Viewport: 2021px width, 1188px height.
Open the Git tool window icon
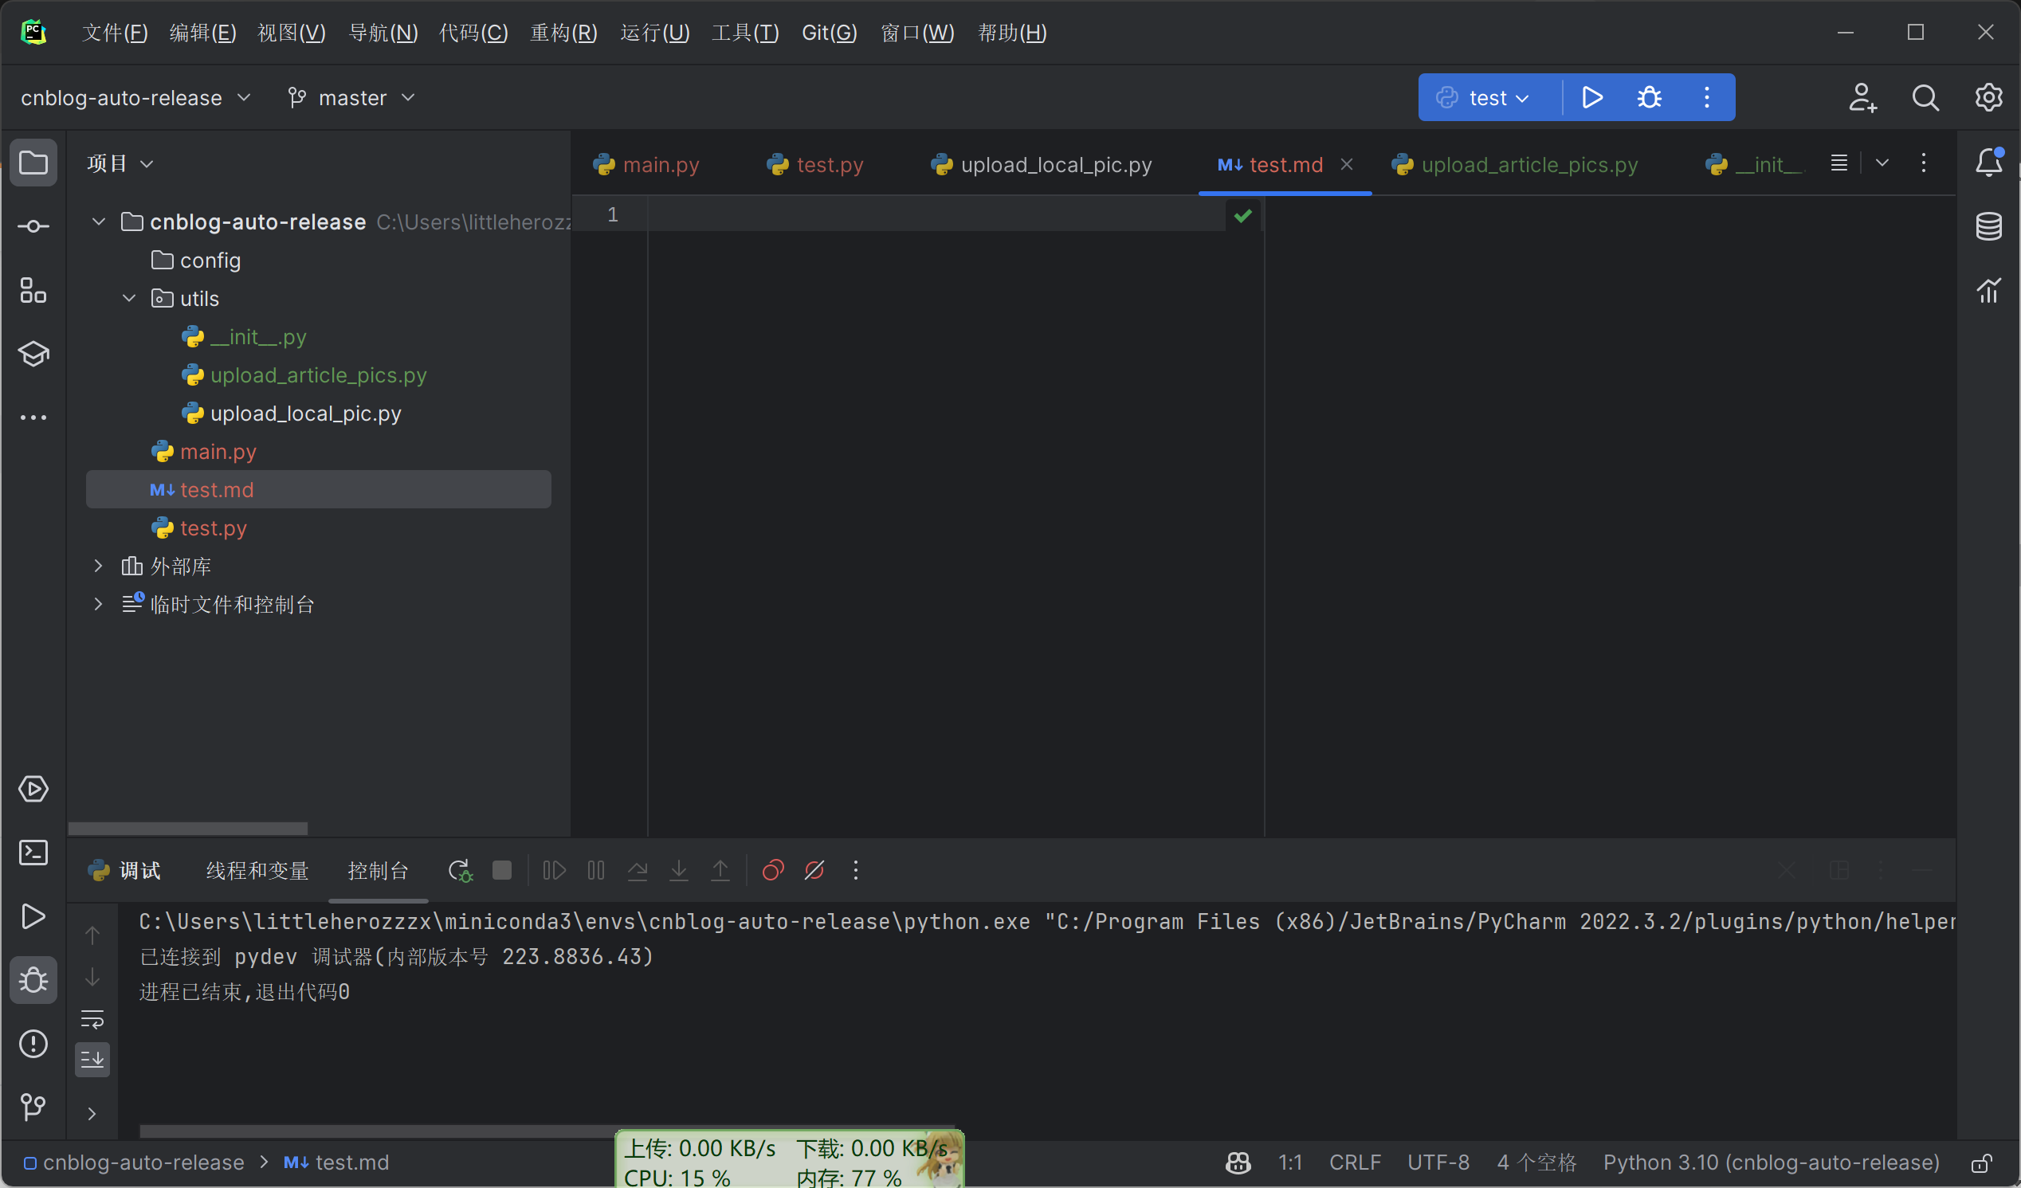point(33,1107)
